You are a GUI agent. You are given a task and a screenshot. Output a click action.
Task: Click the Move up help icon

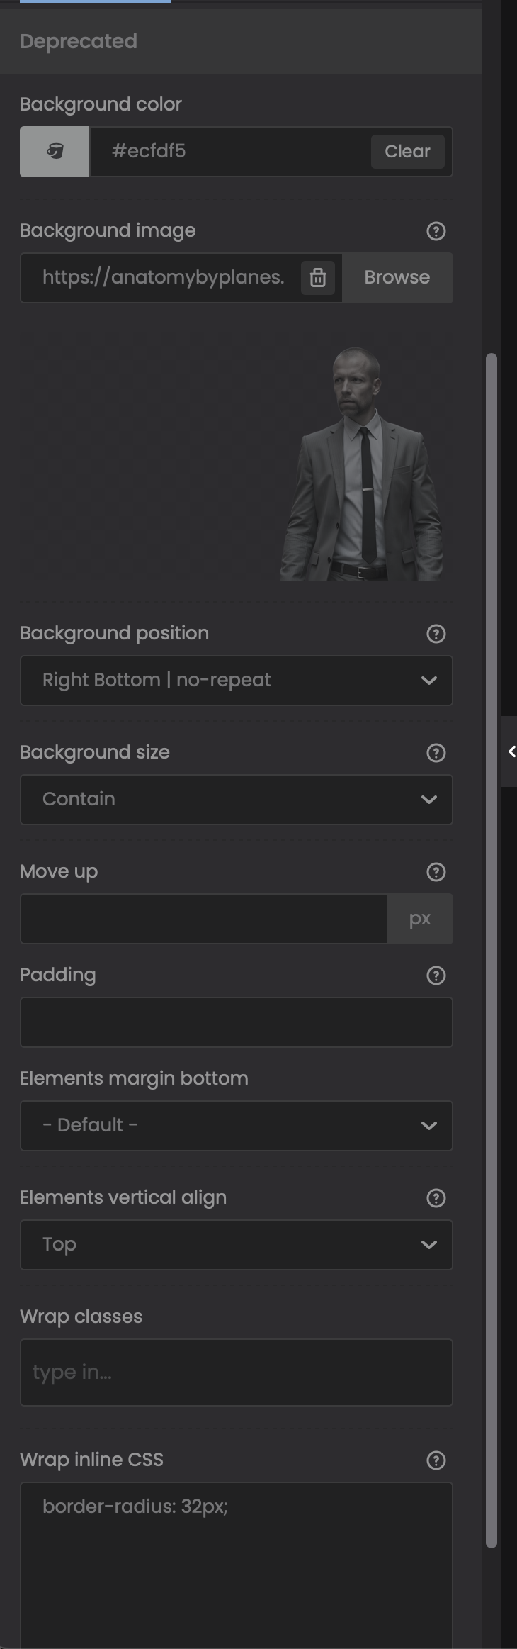436,872
